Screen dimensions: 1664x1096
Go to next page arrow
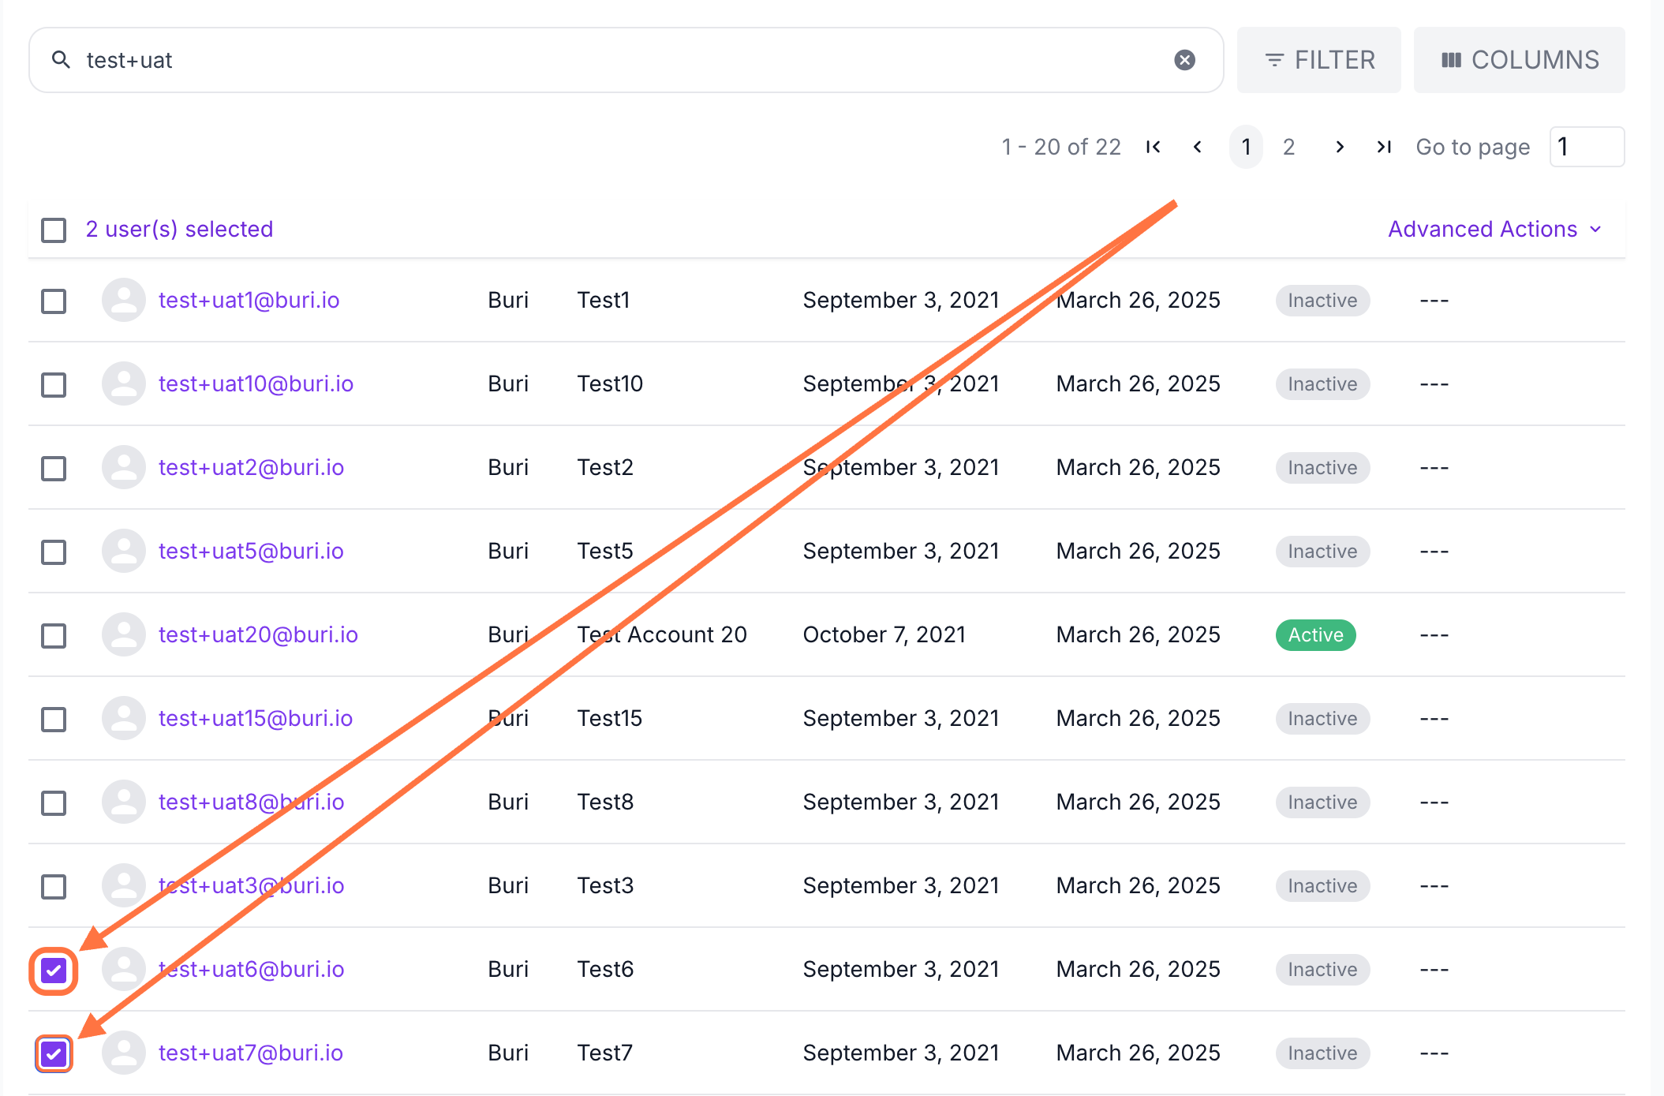[x=1339, y=147]
